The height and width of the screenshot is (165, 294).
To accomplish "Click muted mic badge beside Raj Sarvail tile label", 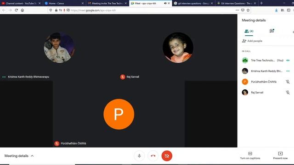I will pyautogui.click(x=123, y=77).
